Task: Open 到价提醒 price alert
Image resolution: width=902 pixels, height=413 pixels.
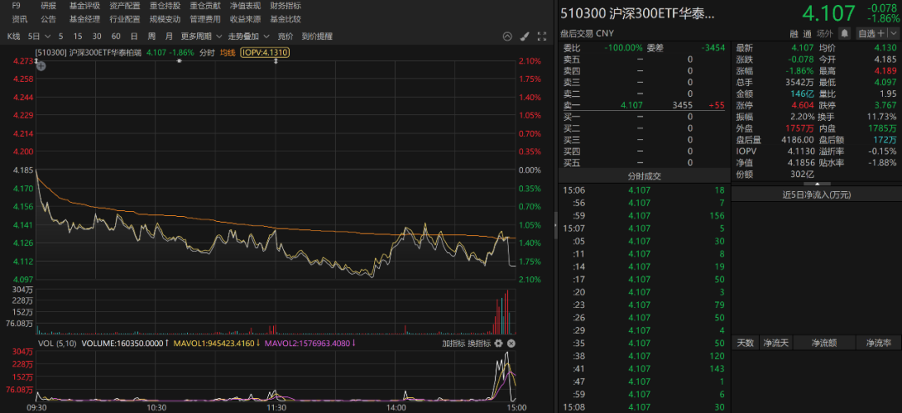Action: pyautogui.click(x=317, y=36)
